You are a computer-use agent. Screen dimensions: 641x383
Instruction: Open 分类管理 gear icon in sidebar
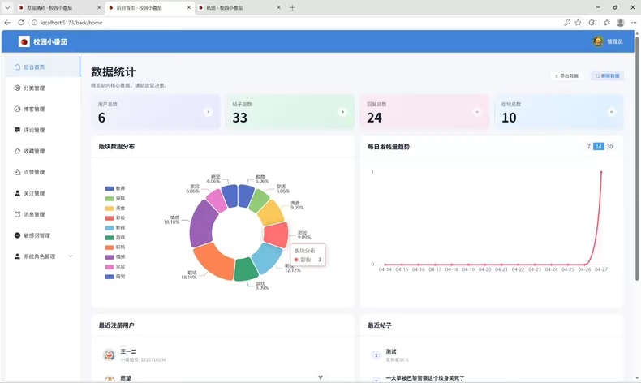17,88
